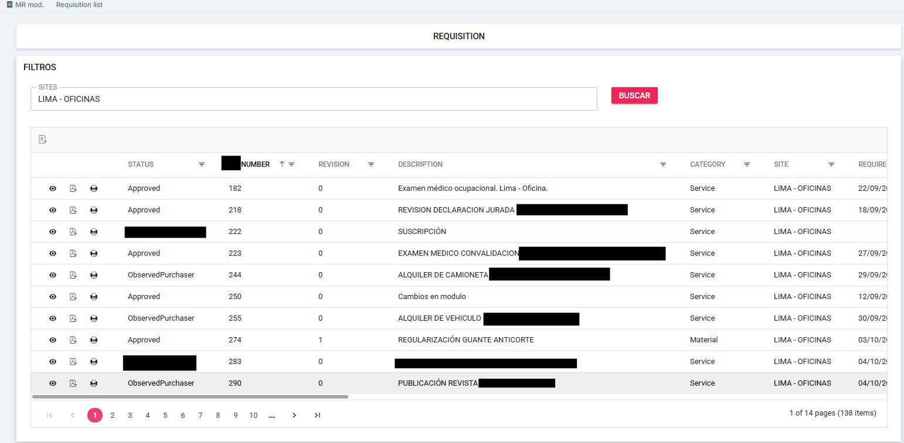
Task: Open PDF for requisition 250
Action: (73, 297)
